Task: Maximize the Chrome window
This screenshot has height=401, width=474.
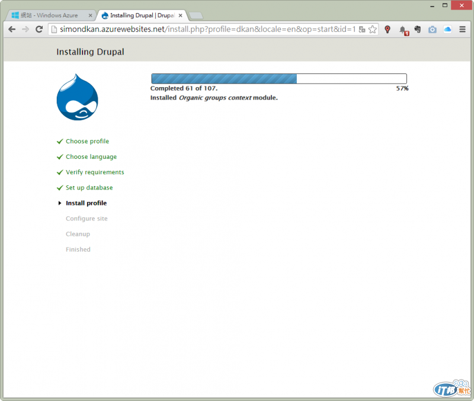Action: tap(445, 5)
